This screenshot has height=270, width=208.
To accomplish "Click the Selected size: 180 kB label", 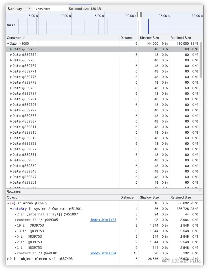I will [x=85, y=9].
